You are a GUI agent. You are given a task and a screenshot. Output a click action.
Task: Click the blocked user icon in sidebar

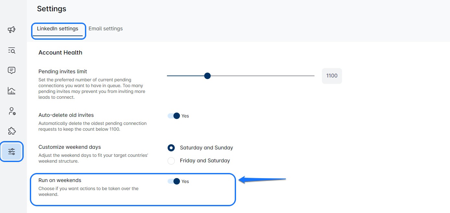coord(12,111)
